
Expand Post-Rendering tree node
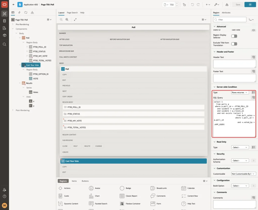13,110
